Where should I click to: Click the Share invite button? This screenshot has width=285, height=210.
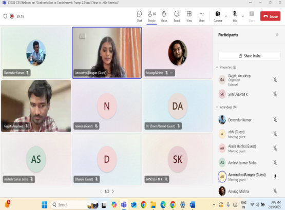click(x=250, y=56)
